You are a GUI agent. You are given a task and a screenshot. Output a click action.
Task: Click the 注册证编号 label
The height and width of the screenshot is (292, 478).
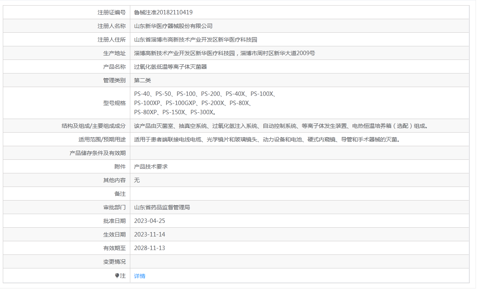[x=112, y=12]
